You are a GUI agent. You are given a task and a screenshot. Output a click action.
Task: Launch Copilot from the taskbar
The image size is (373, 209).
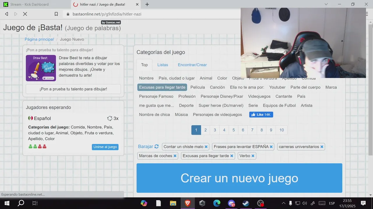tap(144, 203)
